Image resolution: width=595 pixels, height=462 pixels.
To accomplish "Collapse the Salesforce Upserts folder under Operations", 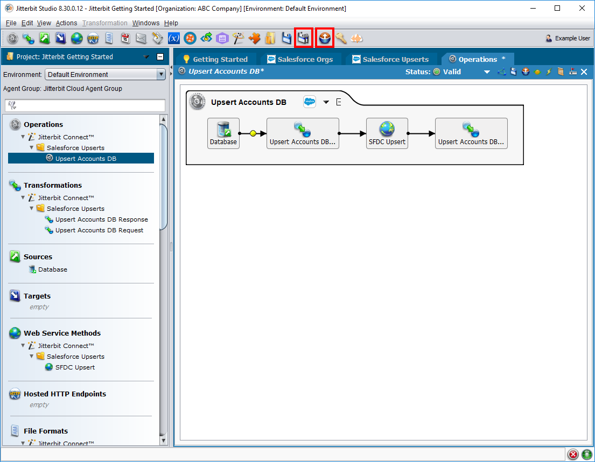I will tap(32, 148).
